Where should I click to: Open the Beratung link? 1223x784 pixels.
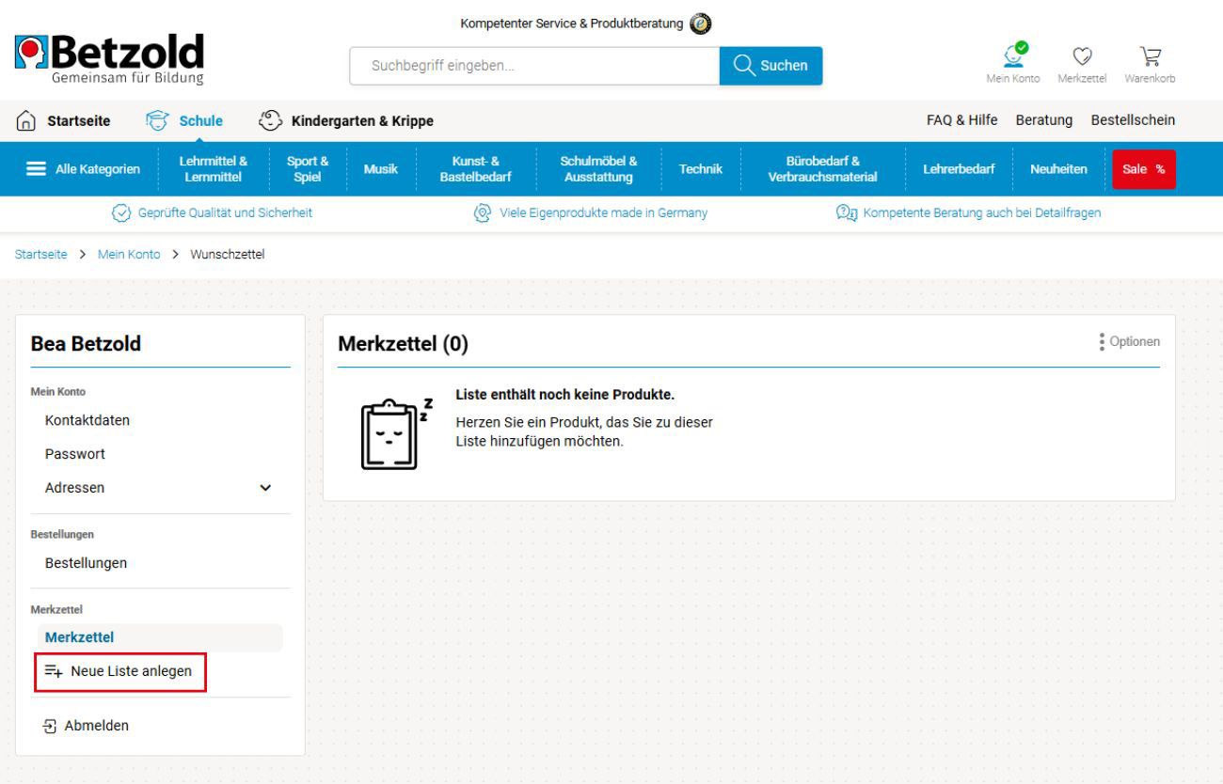coord(1044,120)
